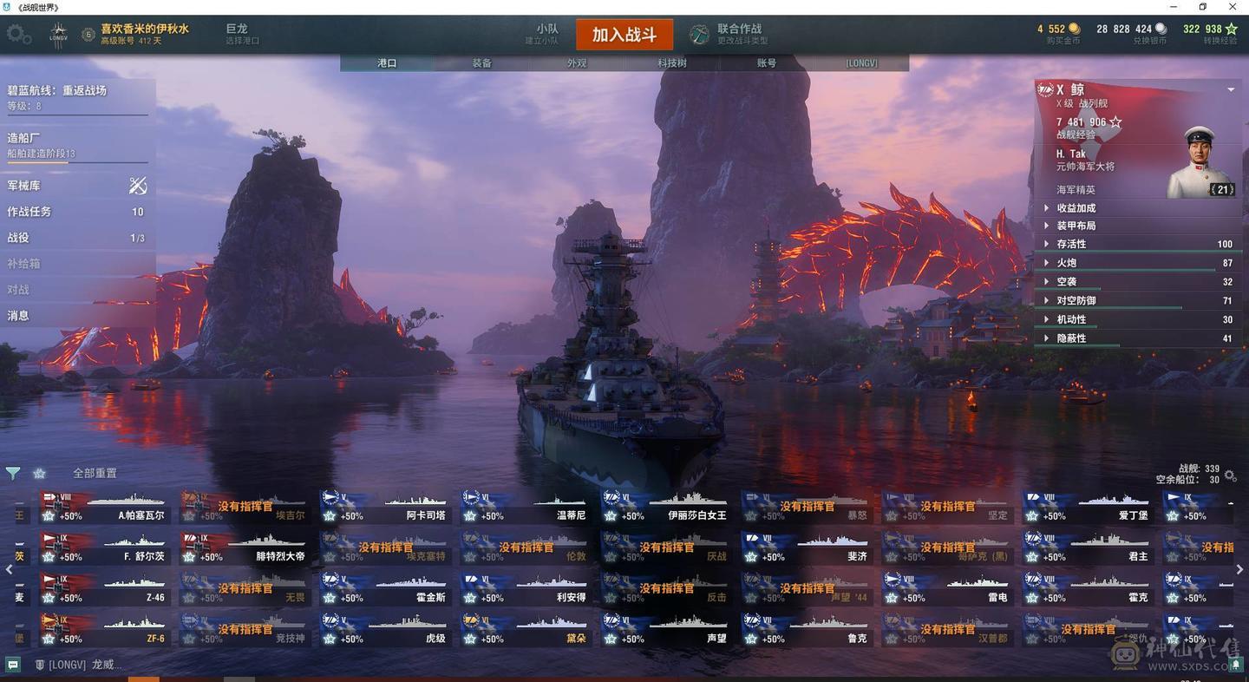Expand the 火炮 stat section
This screenshot has height=682, width=1249.
1139,263
